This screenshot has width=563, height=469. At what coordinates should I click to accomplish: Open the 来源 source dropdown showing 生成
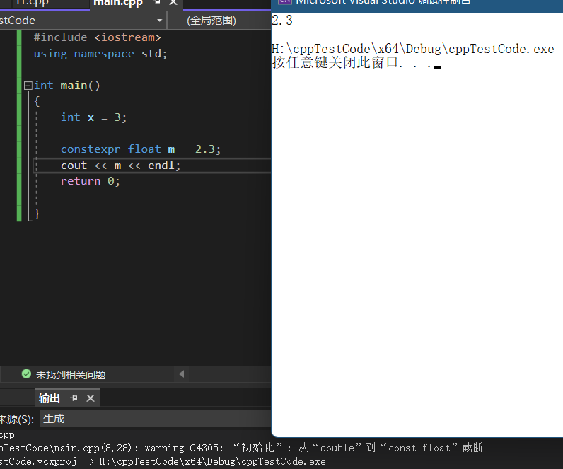(x=154, y=419)
